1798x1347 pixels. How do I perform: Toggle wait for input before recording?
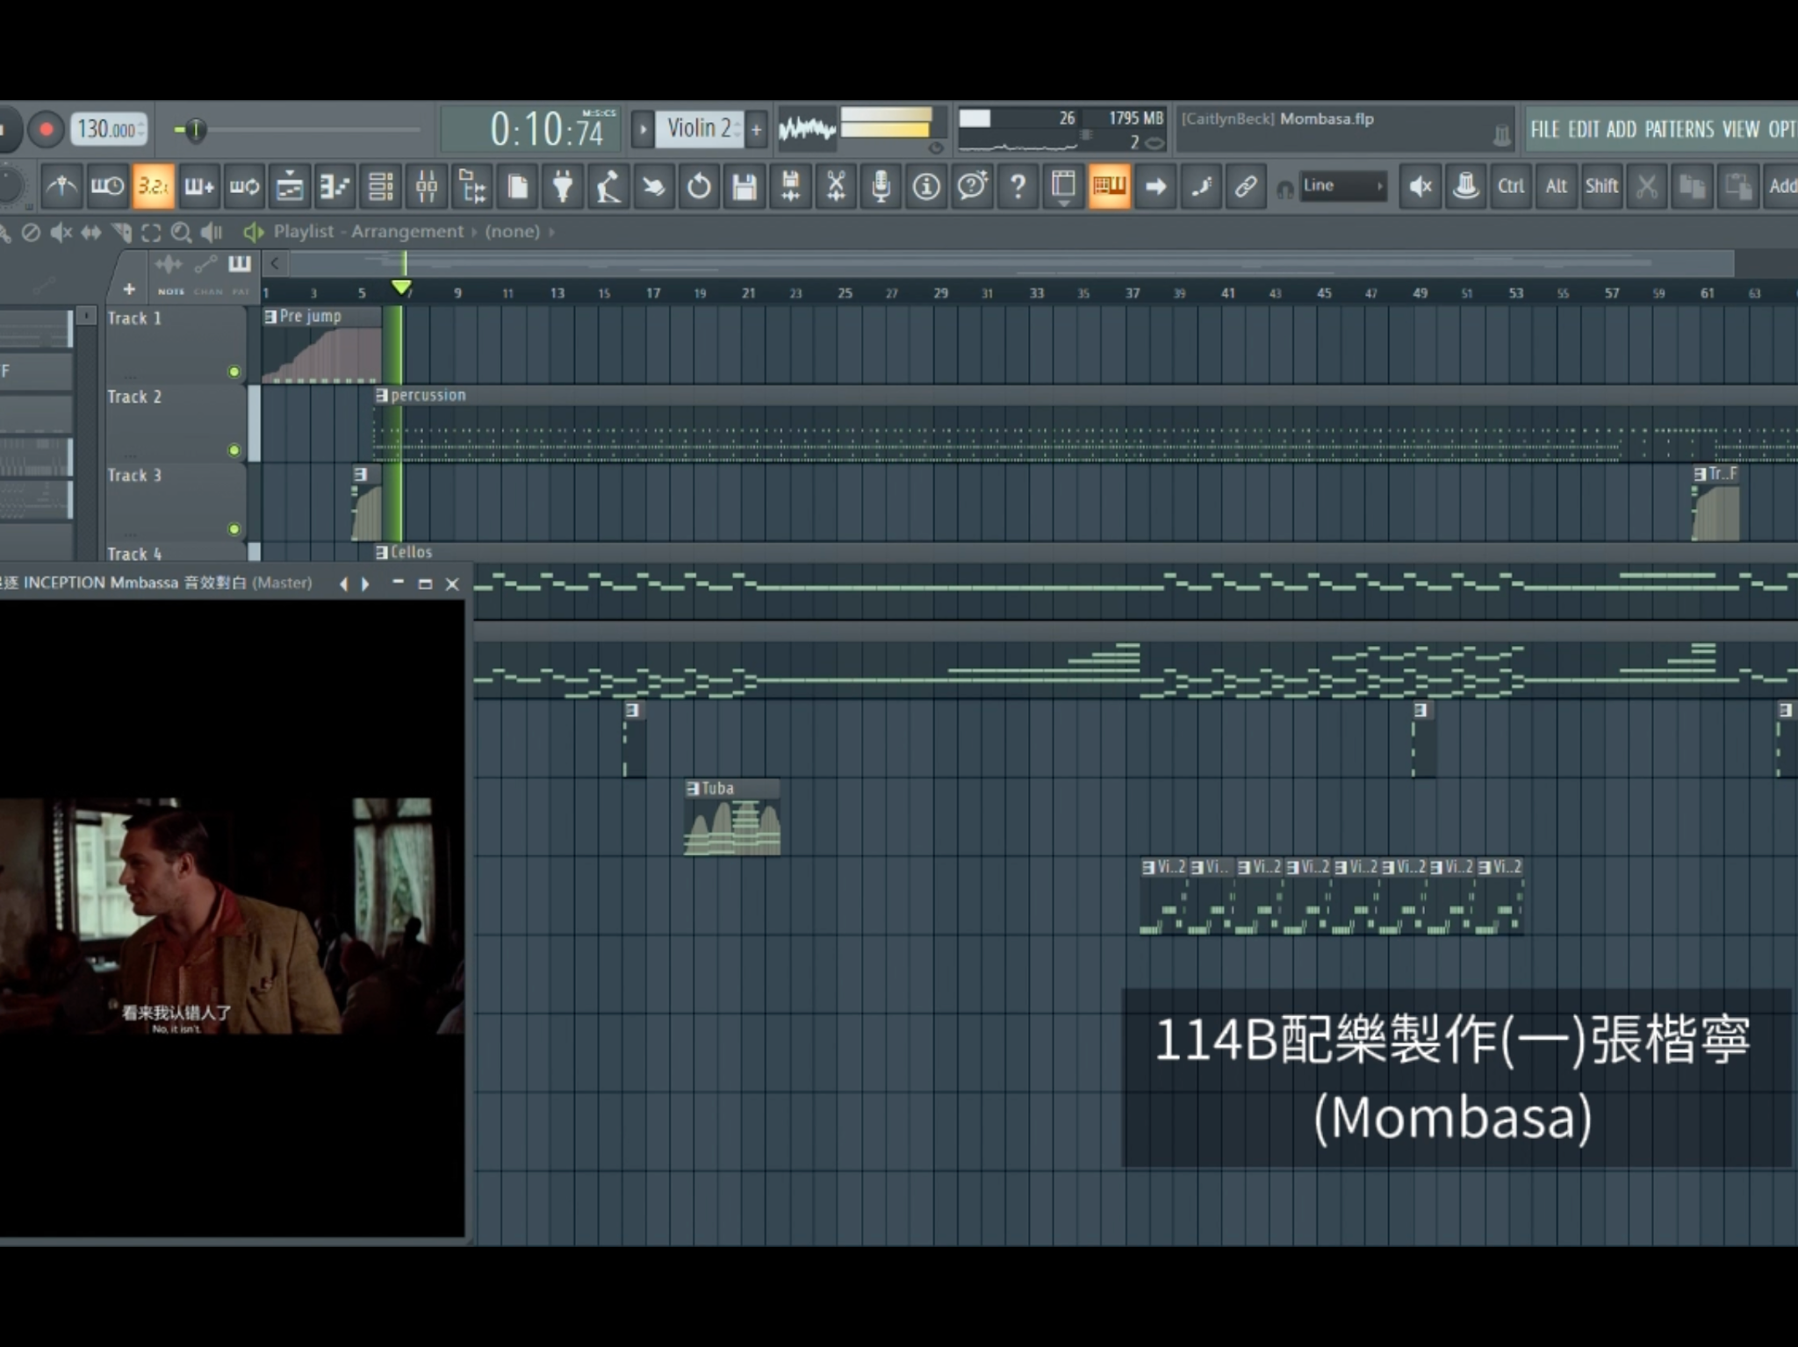coord(107,186)
